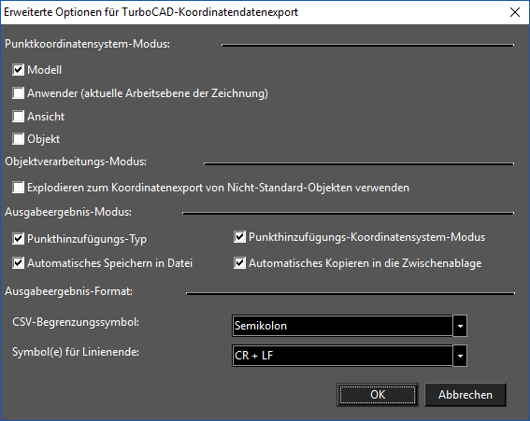Confirm with the OK button
The width and height of the screenshot is (530, 421).
pyautogui.click(x=378, y=394)
